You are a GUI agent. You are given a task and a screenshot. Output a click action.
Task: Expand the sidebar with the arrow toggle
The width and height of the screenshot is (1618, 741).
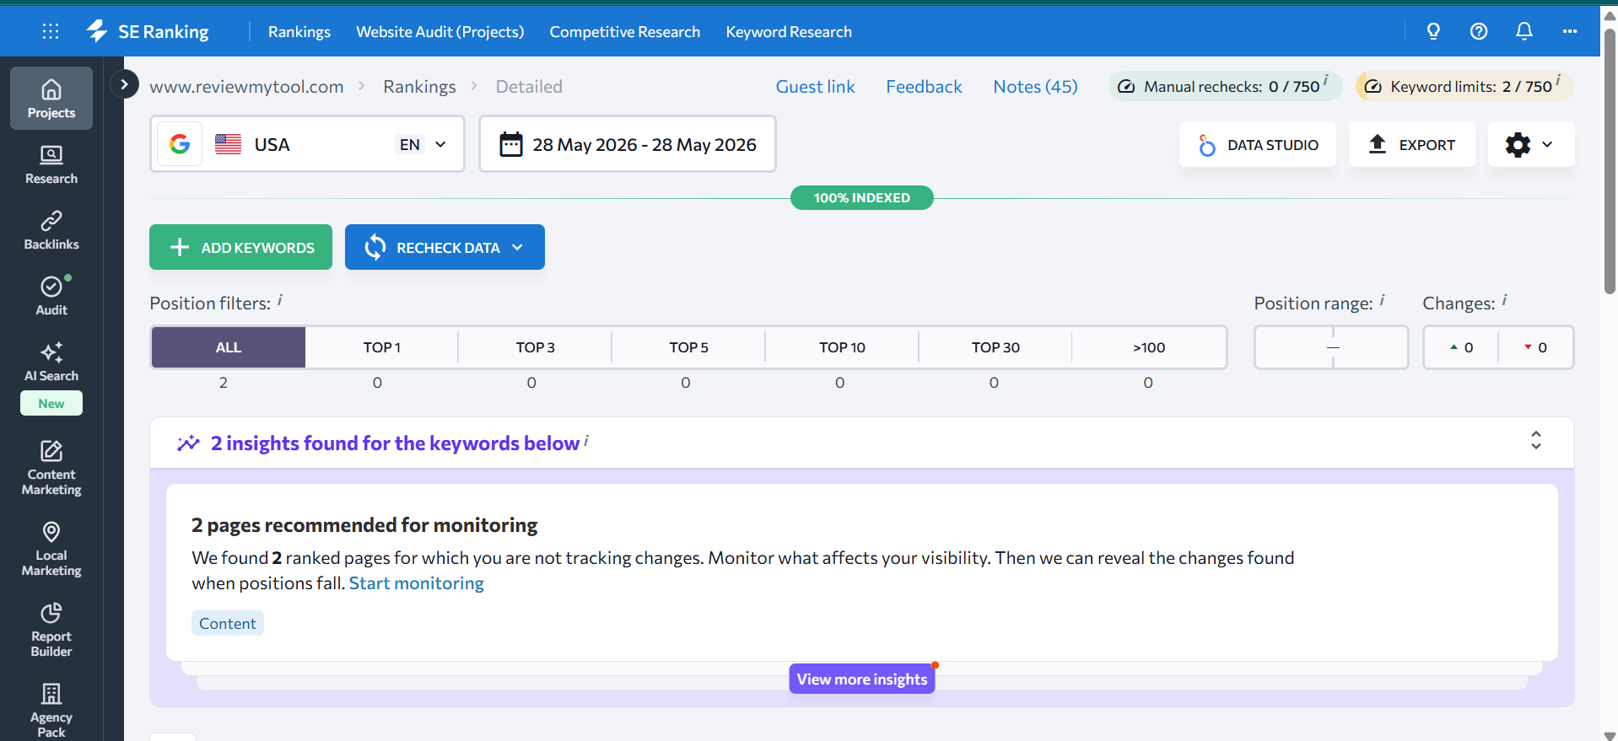pyautogui.click(x=124, y=84)
